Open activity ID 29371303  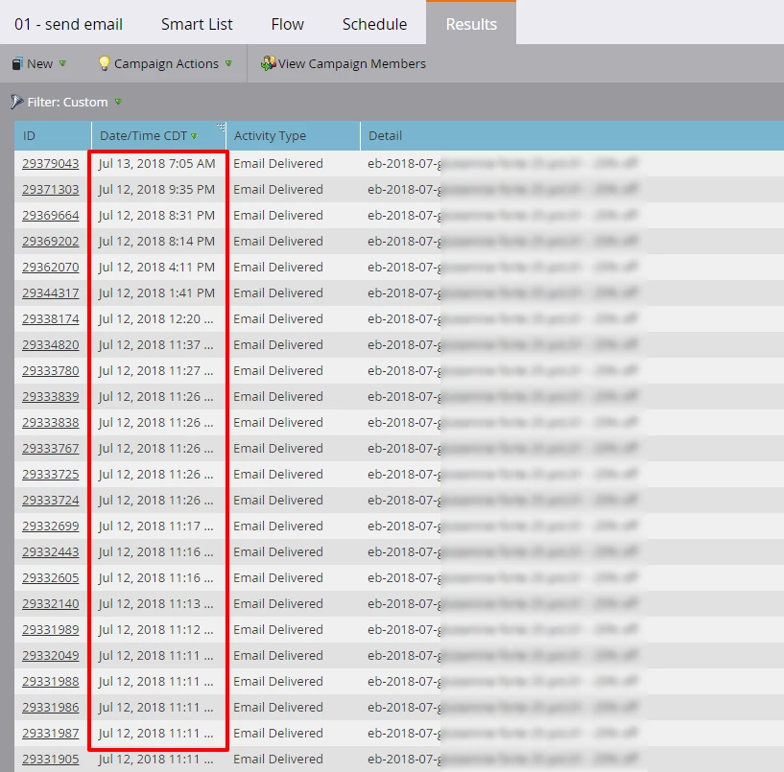click(x=51, y=190)
